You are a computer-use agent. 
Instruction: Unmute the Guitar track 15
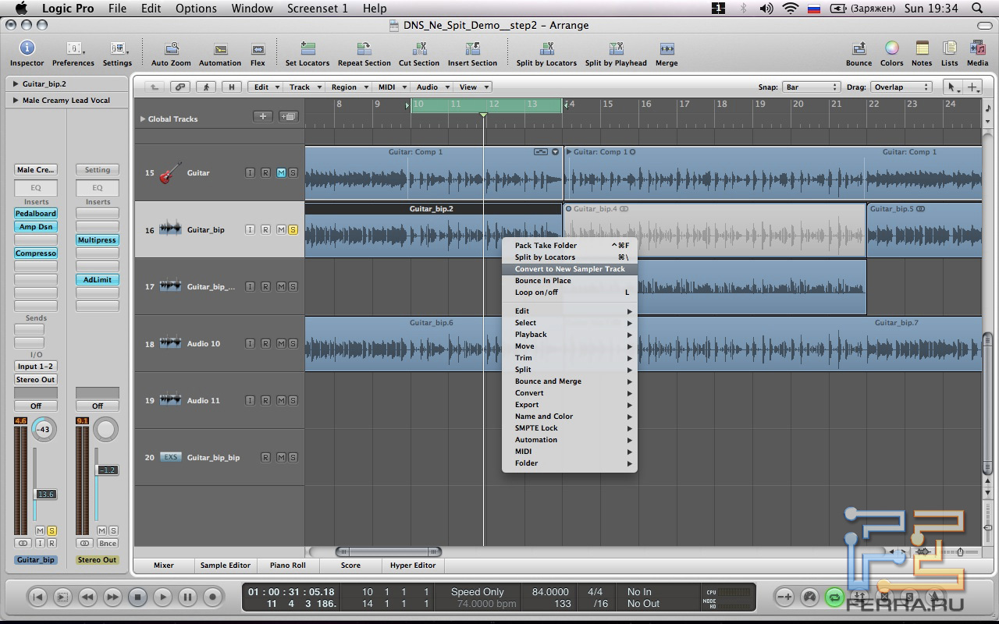point(281,173)
